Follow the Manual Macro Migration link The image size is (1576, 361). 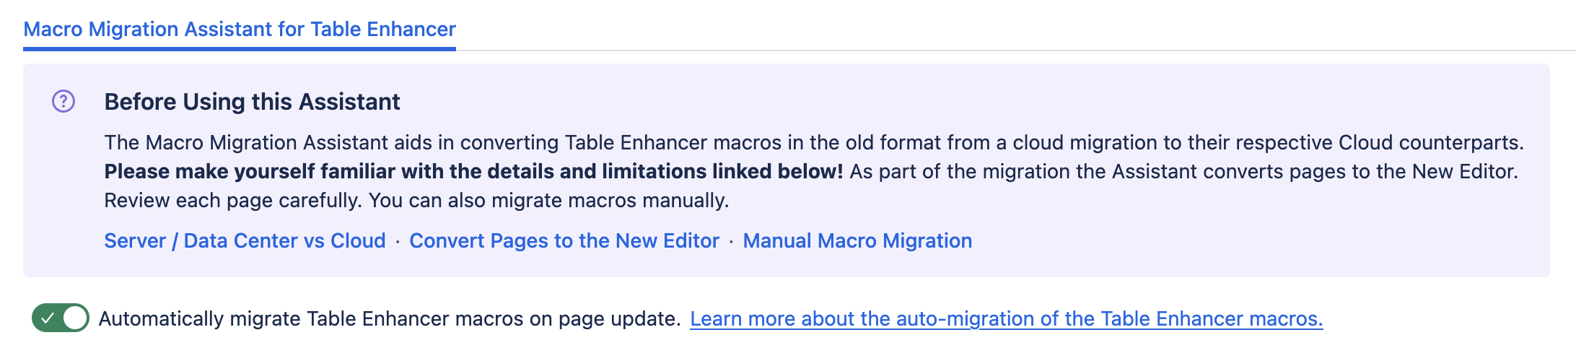point(857,240)
